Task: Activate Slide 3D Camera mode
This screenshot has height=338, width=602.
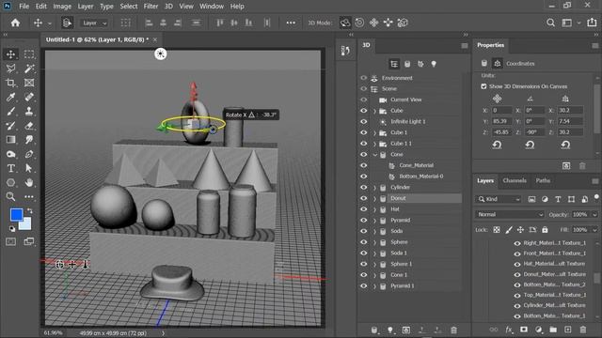Action: [388, 23]
